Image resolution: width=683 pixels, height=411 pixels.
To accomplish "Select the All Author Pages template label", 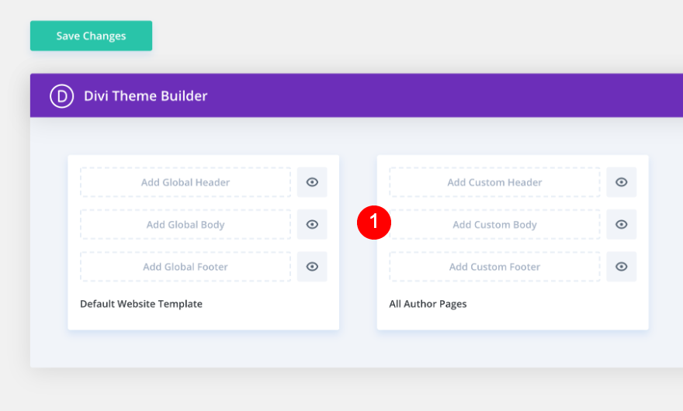I will [x=428, y=304].
